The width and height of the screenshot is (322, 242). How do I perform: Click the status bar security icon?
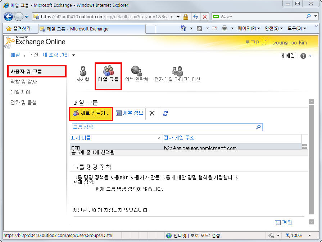[x=271, y=236]
